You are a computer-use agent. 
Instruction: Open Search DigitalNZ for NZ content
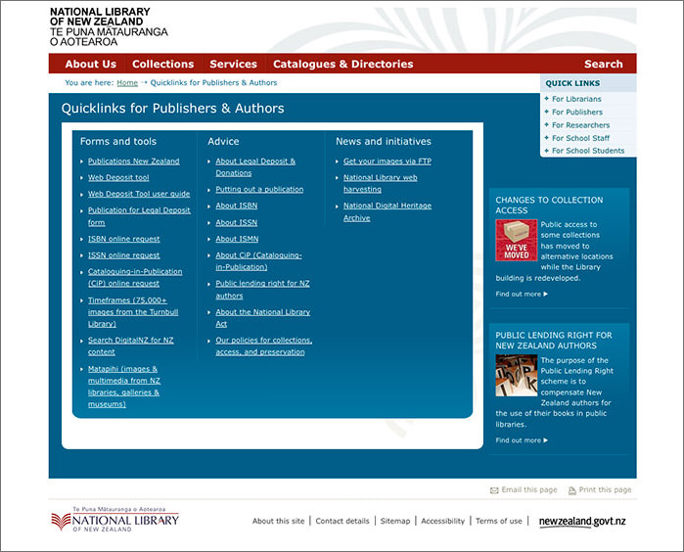coord(131,346)
